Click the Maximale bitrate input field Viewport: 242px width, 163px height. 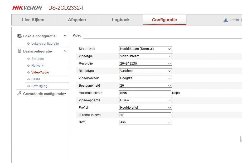(145, 93)
